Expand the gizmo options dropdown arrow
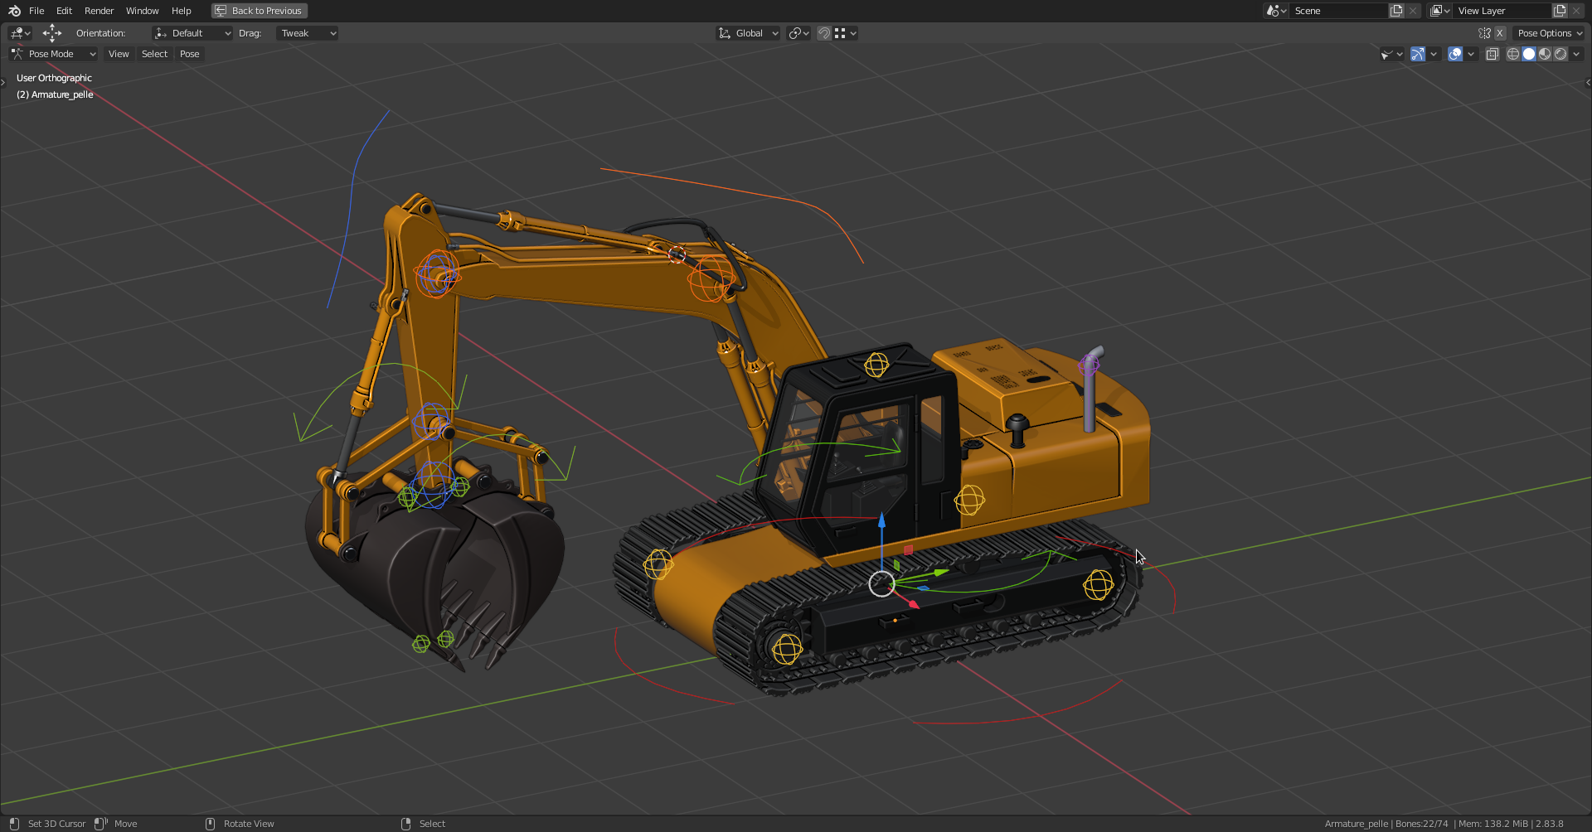 click(1434, 54)
